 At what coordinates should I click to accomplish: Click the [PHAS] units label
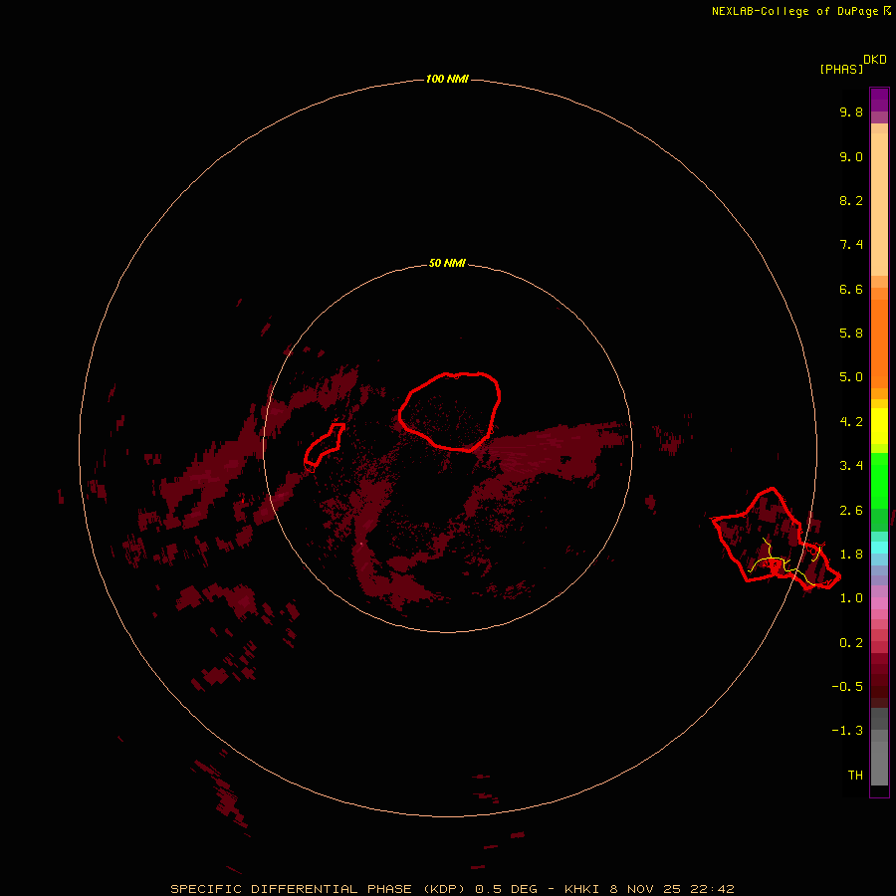coord(841,70)
